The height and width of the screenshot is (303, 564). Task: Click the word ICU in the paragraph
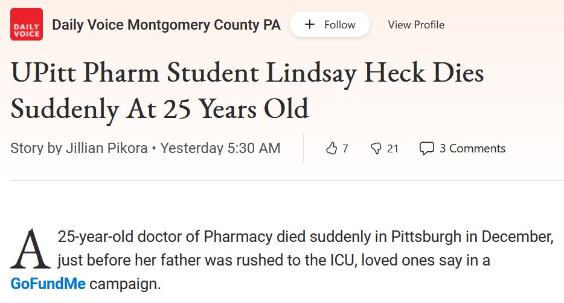coord(344,260)
